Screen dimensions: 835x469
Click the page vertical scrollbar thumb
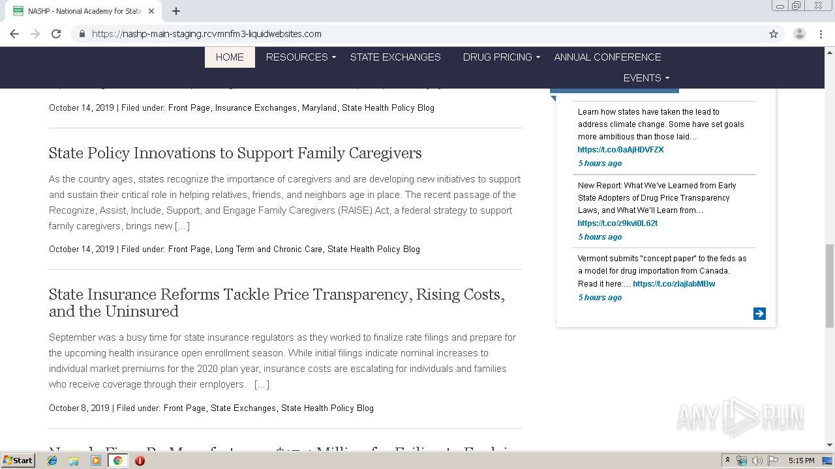(x=829, y=286)
